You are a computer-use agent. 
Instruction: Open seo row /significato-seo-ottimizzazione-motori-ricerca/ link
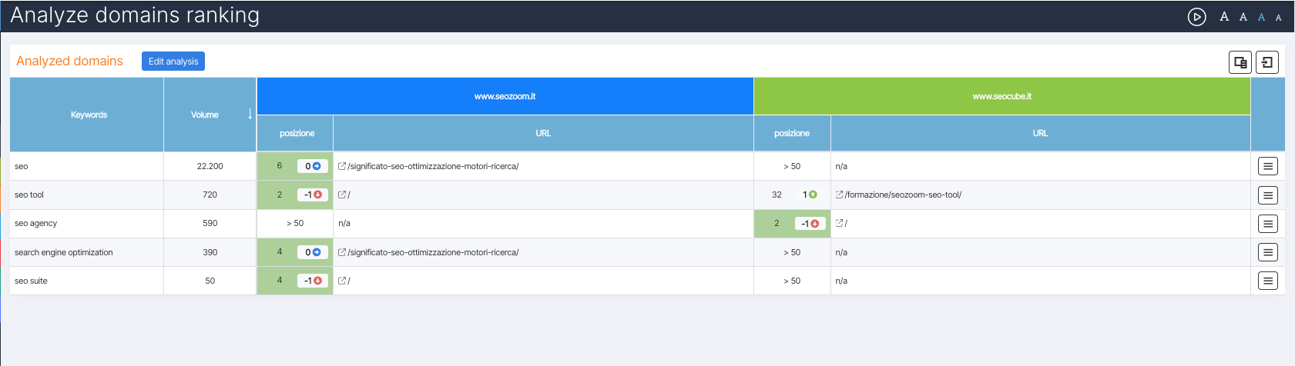pyautogui.click(x=433, y=166)
